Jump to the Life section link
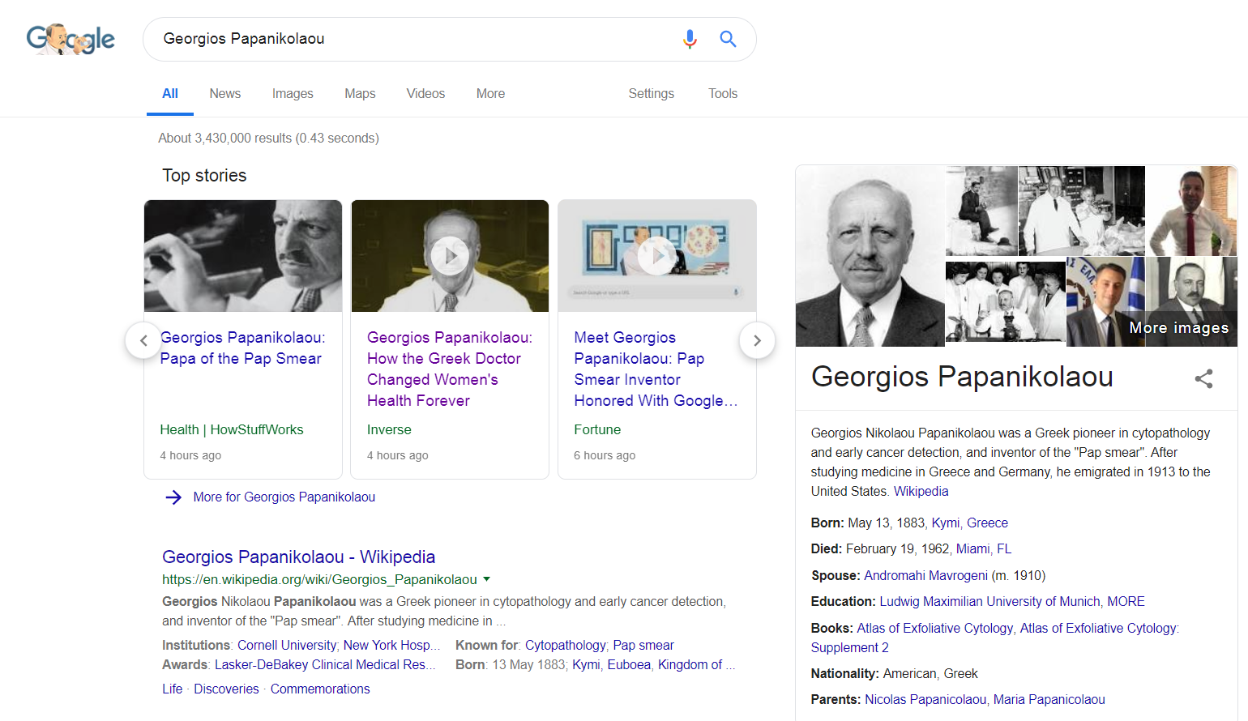 (173, 689)
